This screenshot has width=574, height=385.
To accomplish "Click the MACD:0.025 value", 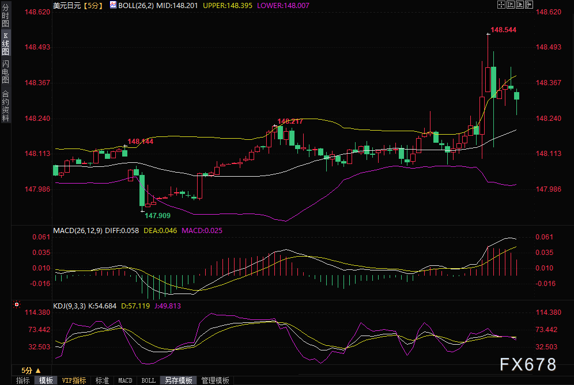I will [x=202, y=231].
